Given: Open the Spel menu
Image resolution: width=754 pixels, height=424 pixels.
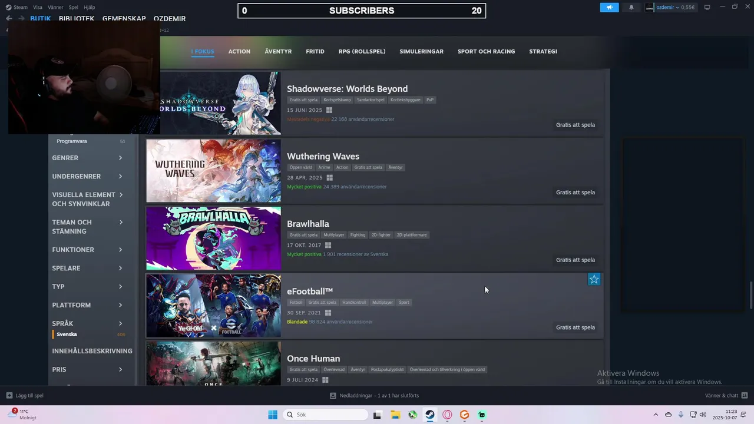Looking at the screenshot, I should point(74,7).
